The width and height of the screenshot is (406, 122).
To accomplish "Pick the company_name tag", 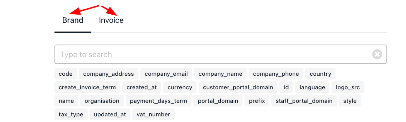I will [x=220, y=74].
